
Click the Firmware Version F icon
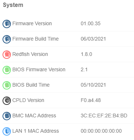pyautogui.click(x=7, y=24)
